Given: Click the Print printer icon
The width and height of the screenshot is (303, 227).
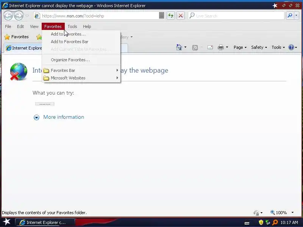Looking at the screenshot, I should click(x=221, y=47).
